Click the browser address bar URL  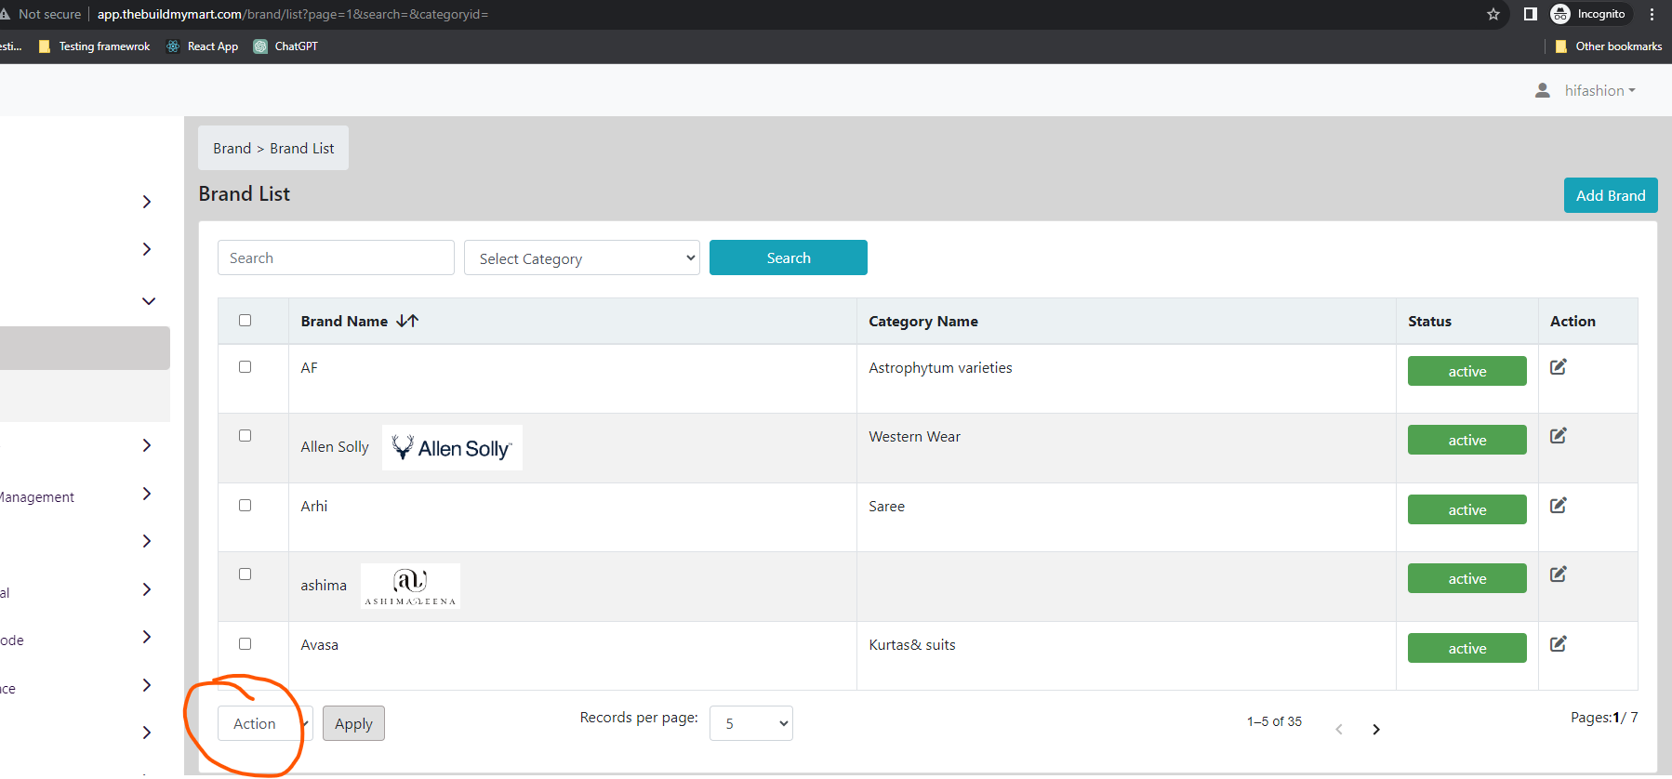[293, 14]
